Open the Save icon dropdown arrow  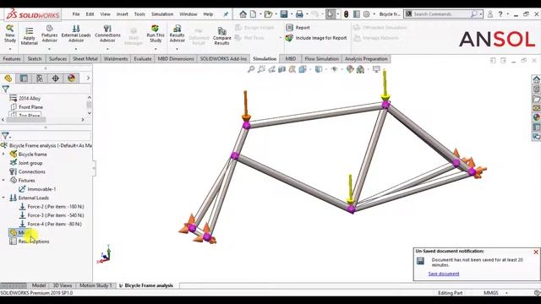point(291,14)
